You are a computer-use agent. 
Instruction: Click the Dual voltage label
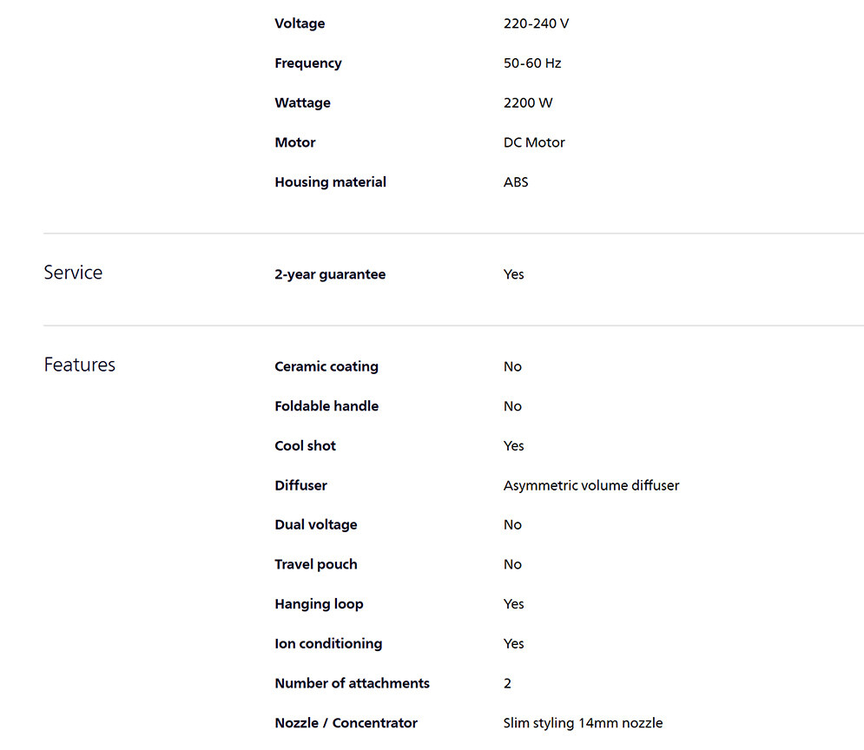[x=316, y=525]
